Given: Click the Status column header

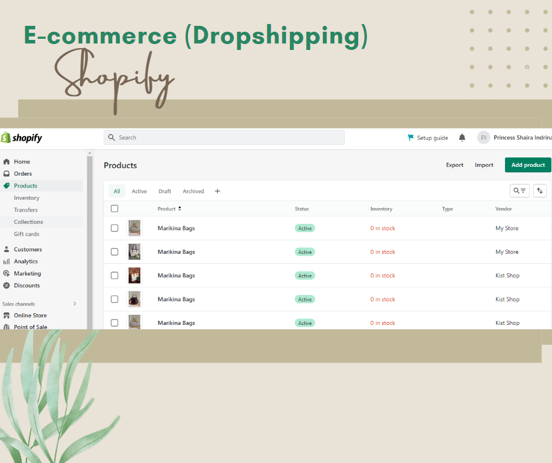Looking at the screenshot, I should click(x=302, y=209).
